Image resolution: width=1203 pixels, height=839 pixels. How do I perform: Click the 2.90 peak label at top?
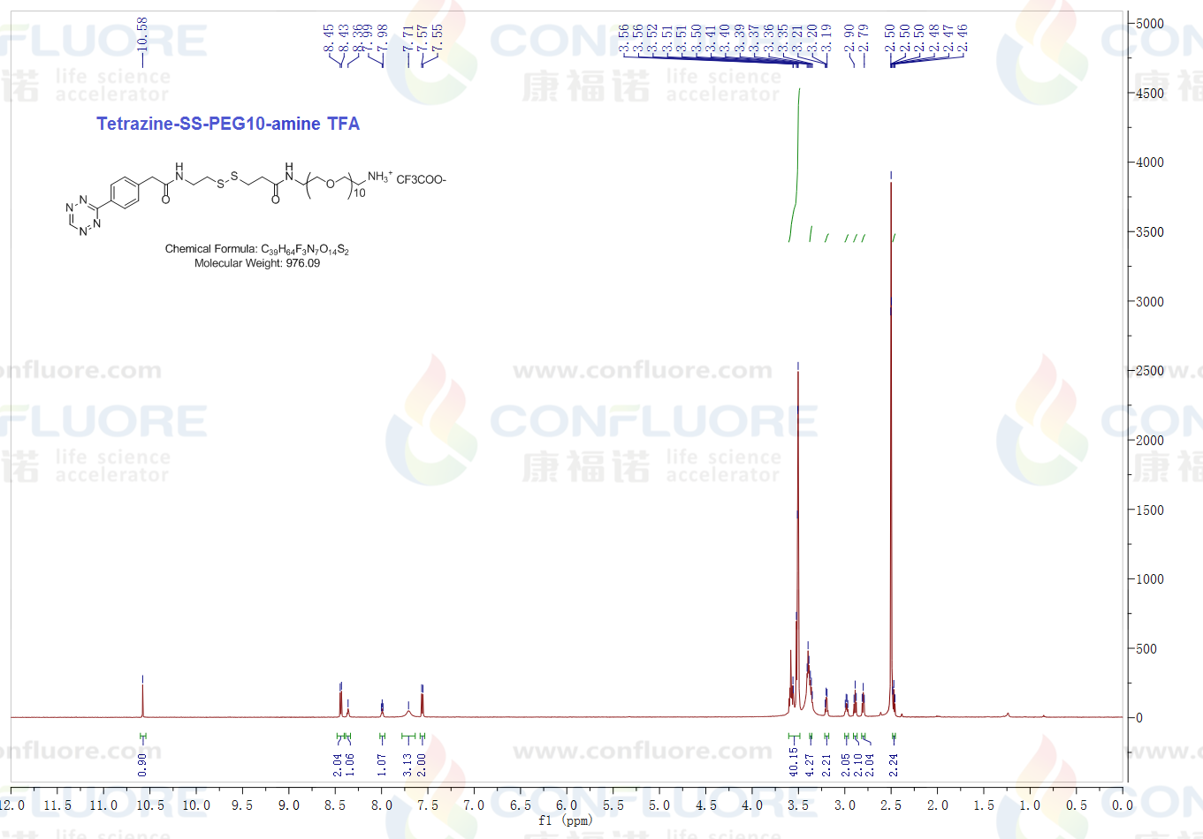pyautogui.click(x=849, y=37)
